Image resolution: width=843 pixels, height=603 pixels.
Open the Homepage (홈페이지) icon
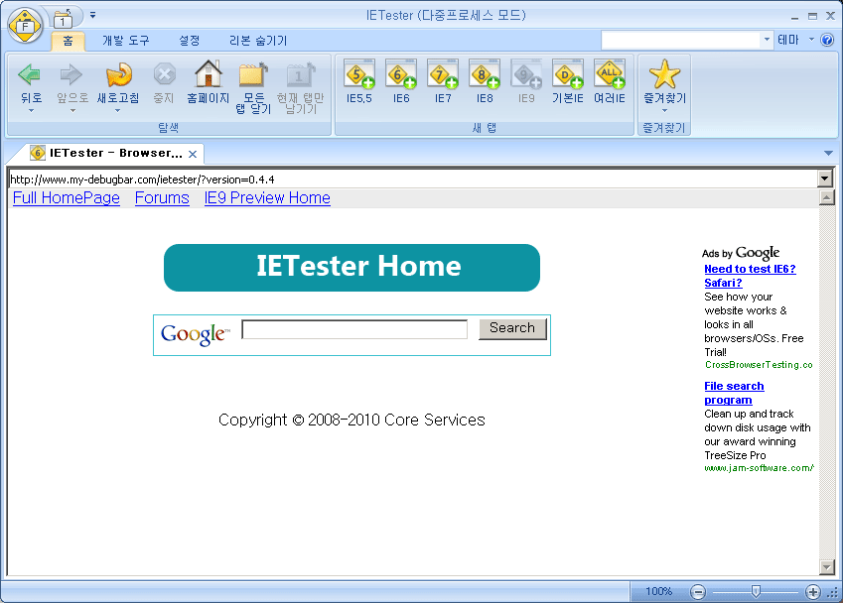pos(209,75)
